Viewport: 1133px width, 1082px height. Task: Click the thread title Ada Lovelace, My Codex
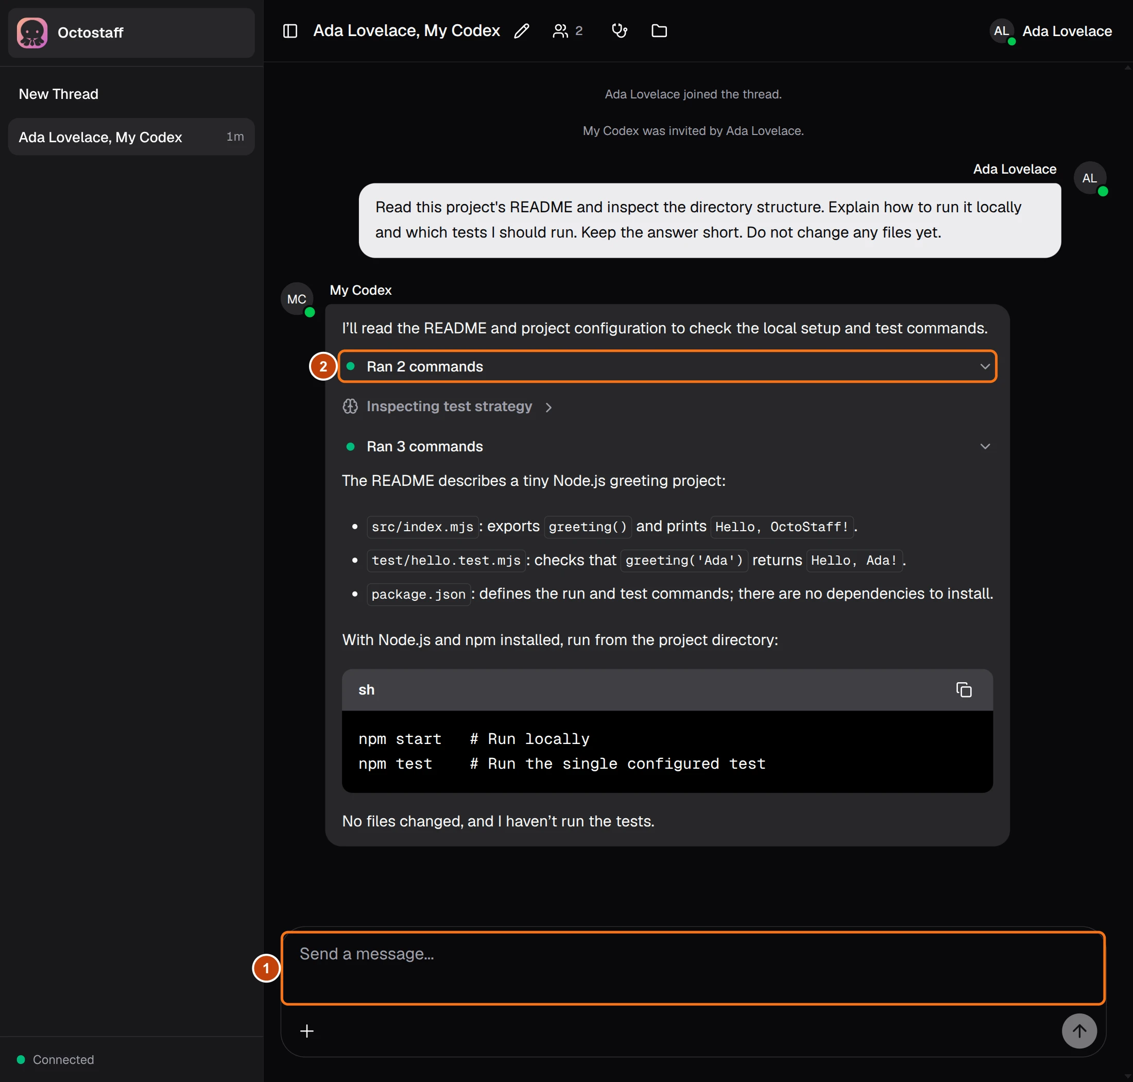pyautogui.click(x=406, y=31)
